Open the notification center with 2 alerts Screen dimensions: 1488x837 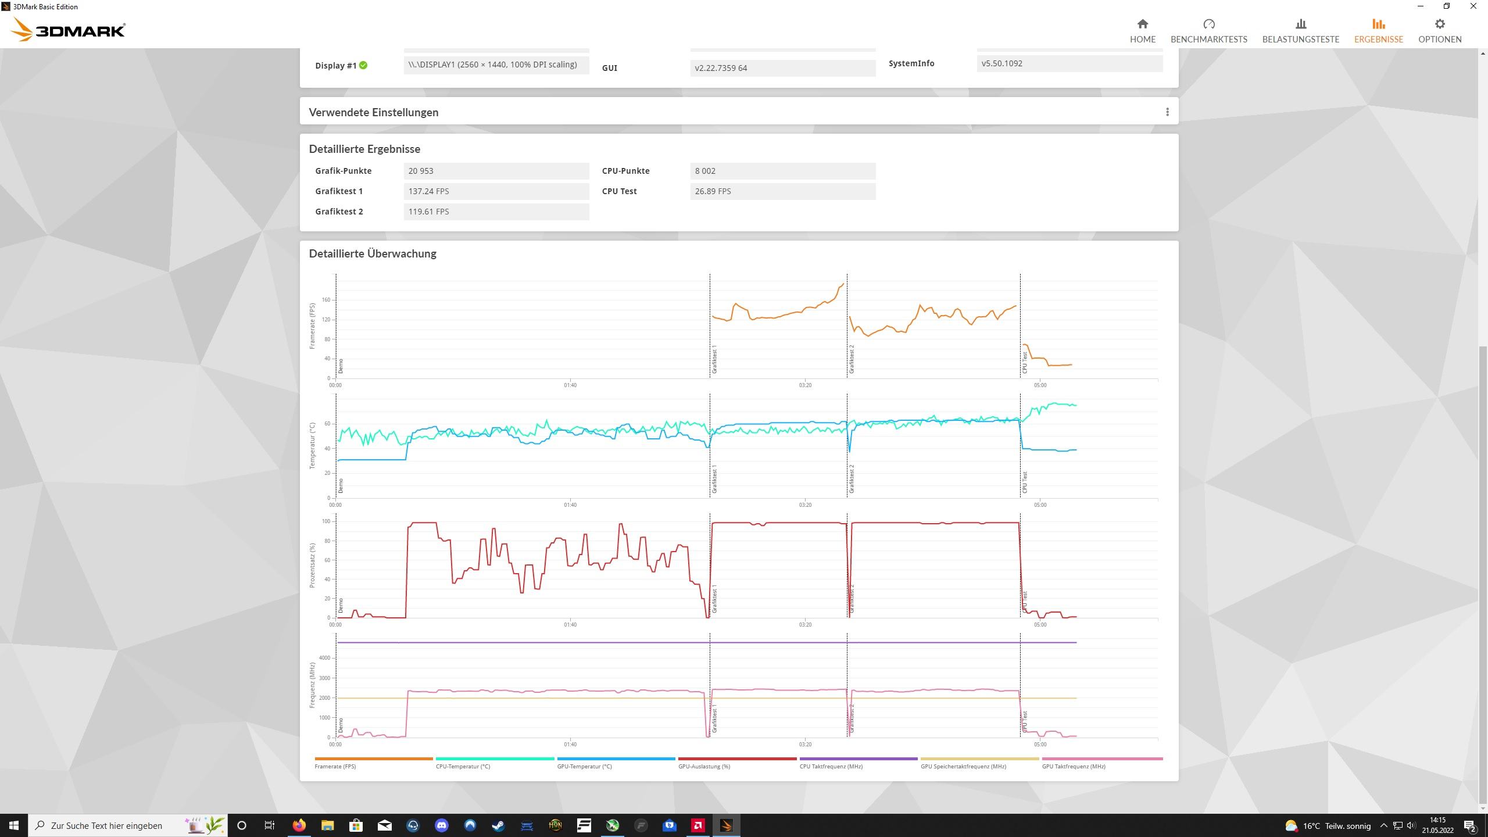coord(1471,825)
